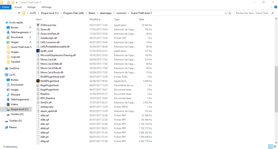
Task: Select the GTAVLauncher application icon
Action: (38, 25)
